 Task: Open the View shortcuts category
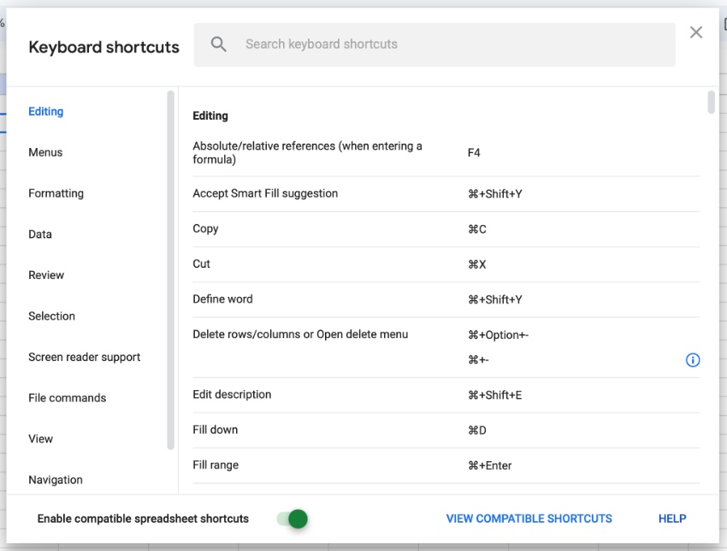(40, 439)
